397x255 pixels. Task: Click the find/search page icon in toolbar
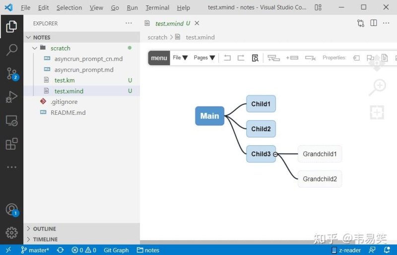(x=255, y=58)
